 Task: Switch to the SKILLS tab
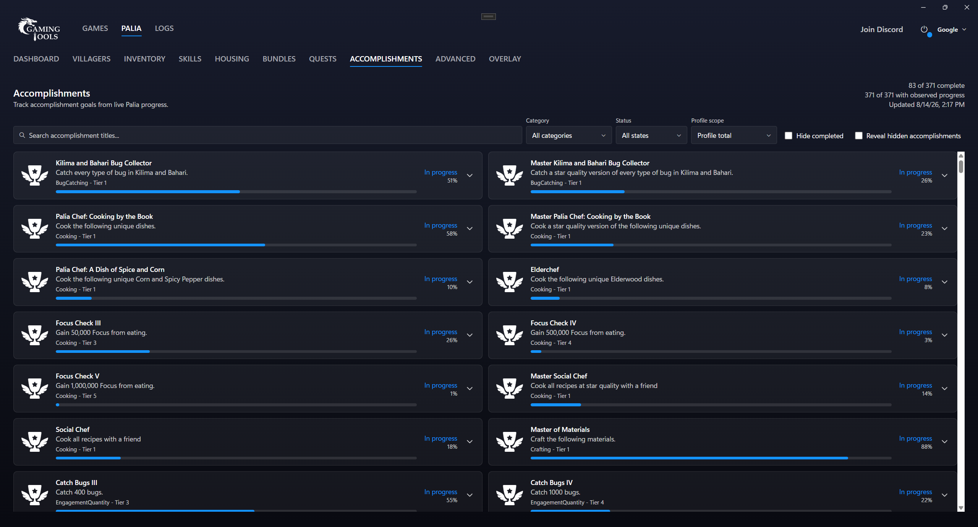tap(190, 59)
